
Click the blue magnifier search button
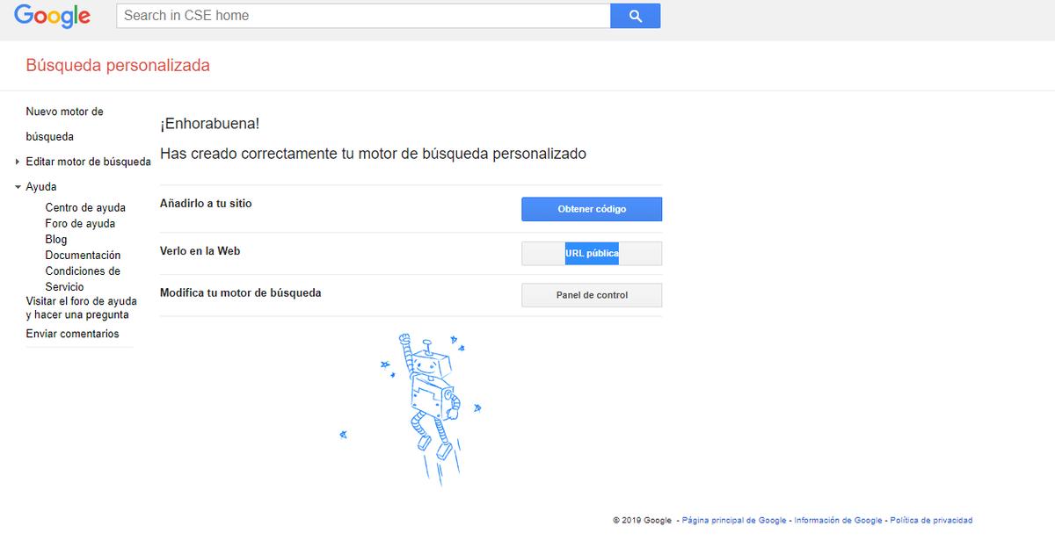pyautogui.click(x=635, y=16)
